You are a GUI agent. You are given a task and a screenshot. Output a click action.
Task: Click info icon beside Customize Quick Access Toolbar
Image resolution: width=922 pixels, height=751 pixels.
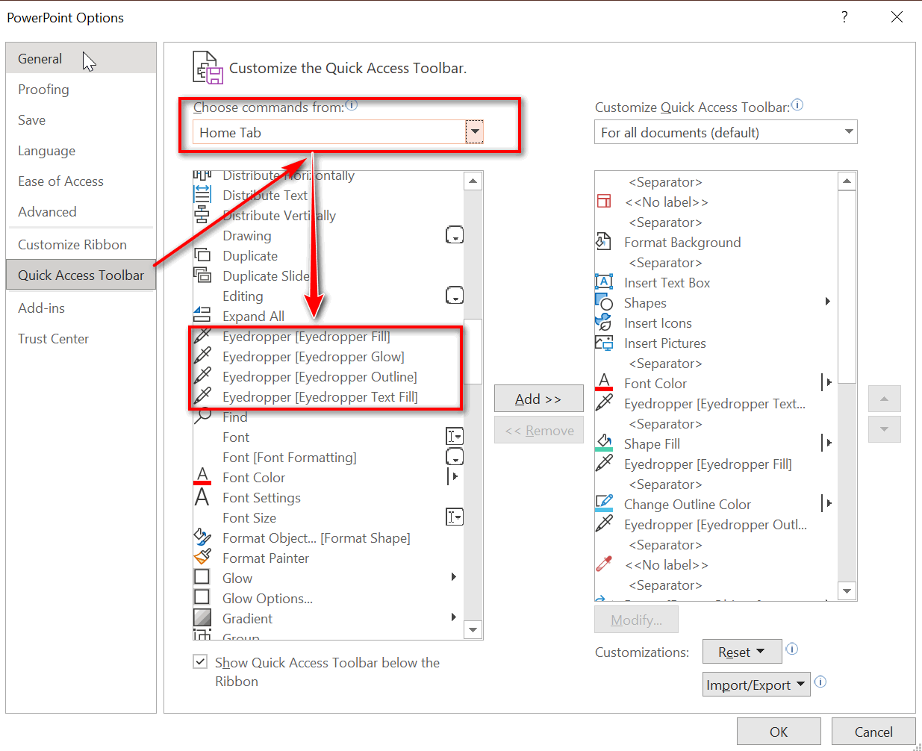pyautogui.click(x=797, y=105)
